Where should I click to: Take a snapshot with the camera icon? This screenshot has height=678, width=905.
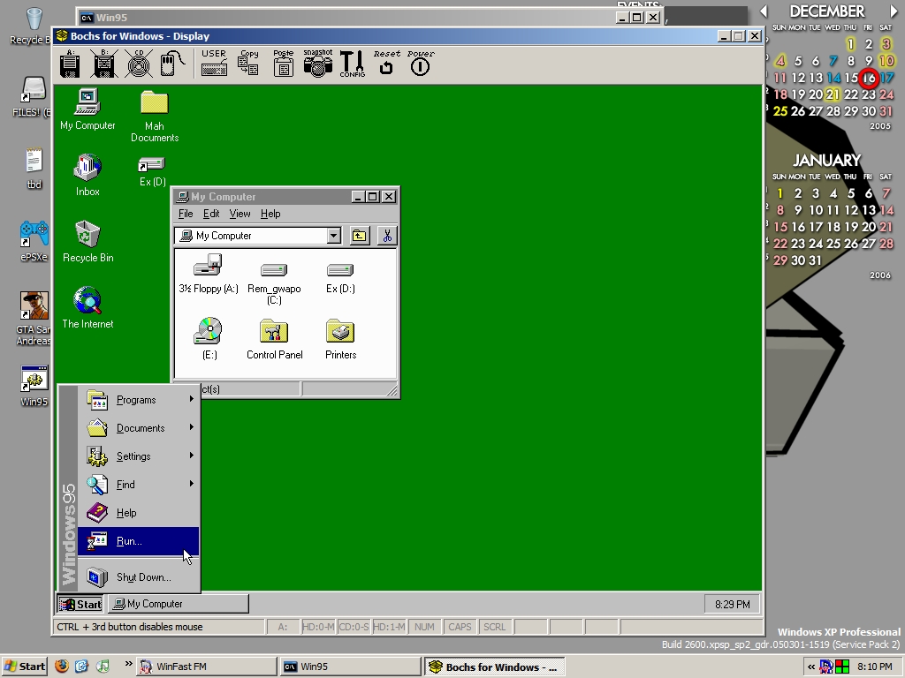point(317,64)
